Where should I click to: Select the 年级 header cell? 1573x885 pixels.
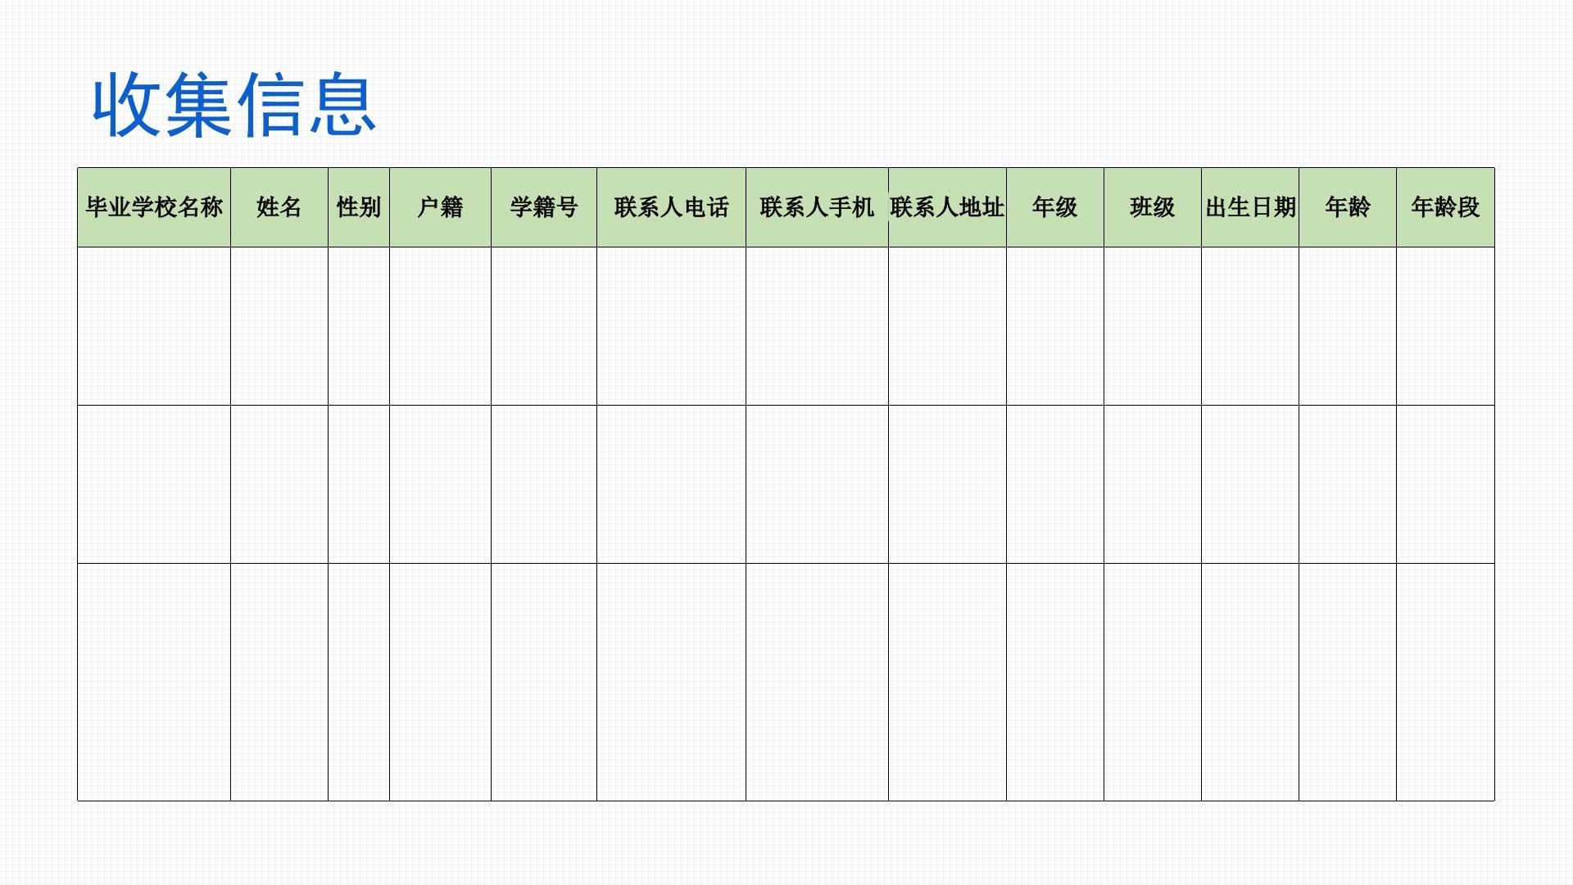click(1055, 207)
